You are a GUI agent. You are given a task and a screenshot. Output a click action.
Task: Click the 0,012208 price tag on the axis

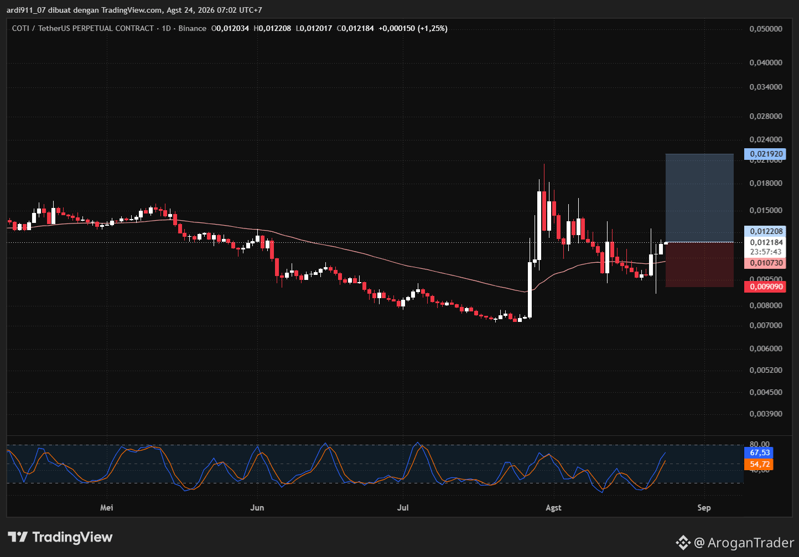pos(766,232)
